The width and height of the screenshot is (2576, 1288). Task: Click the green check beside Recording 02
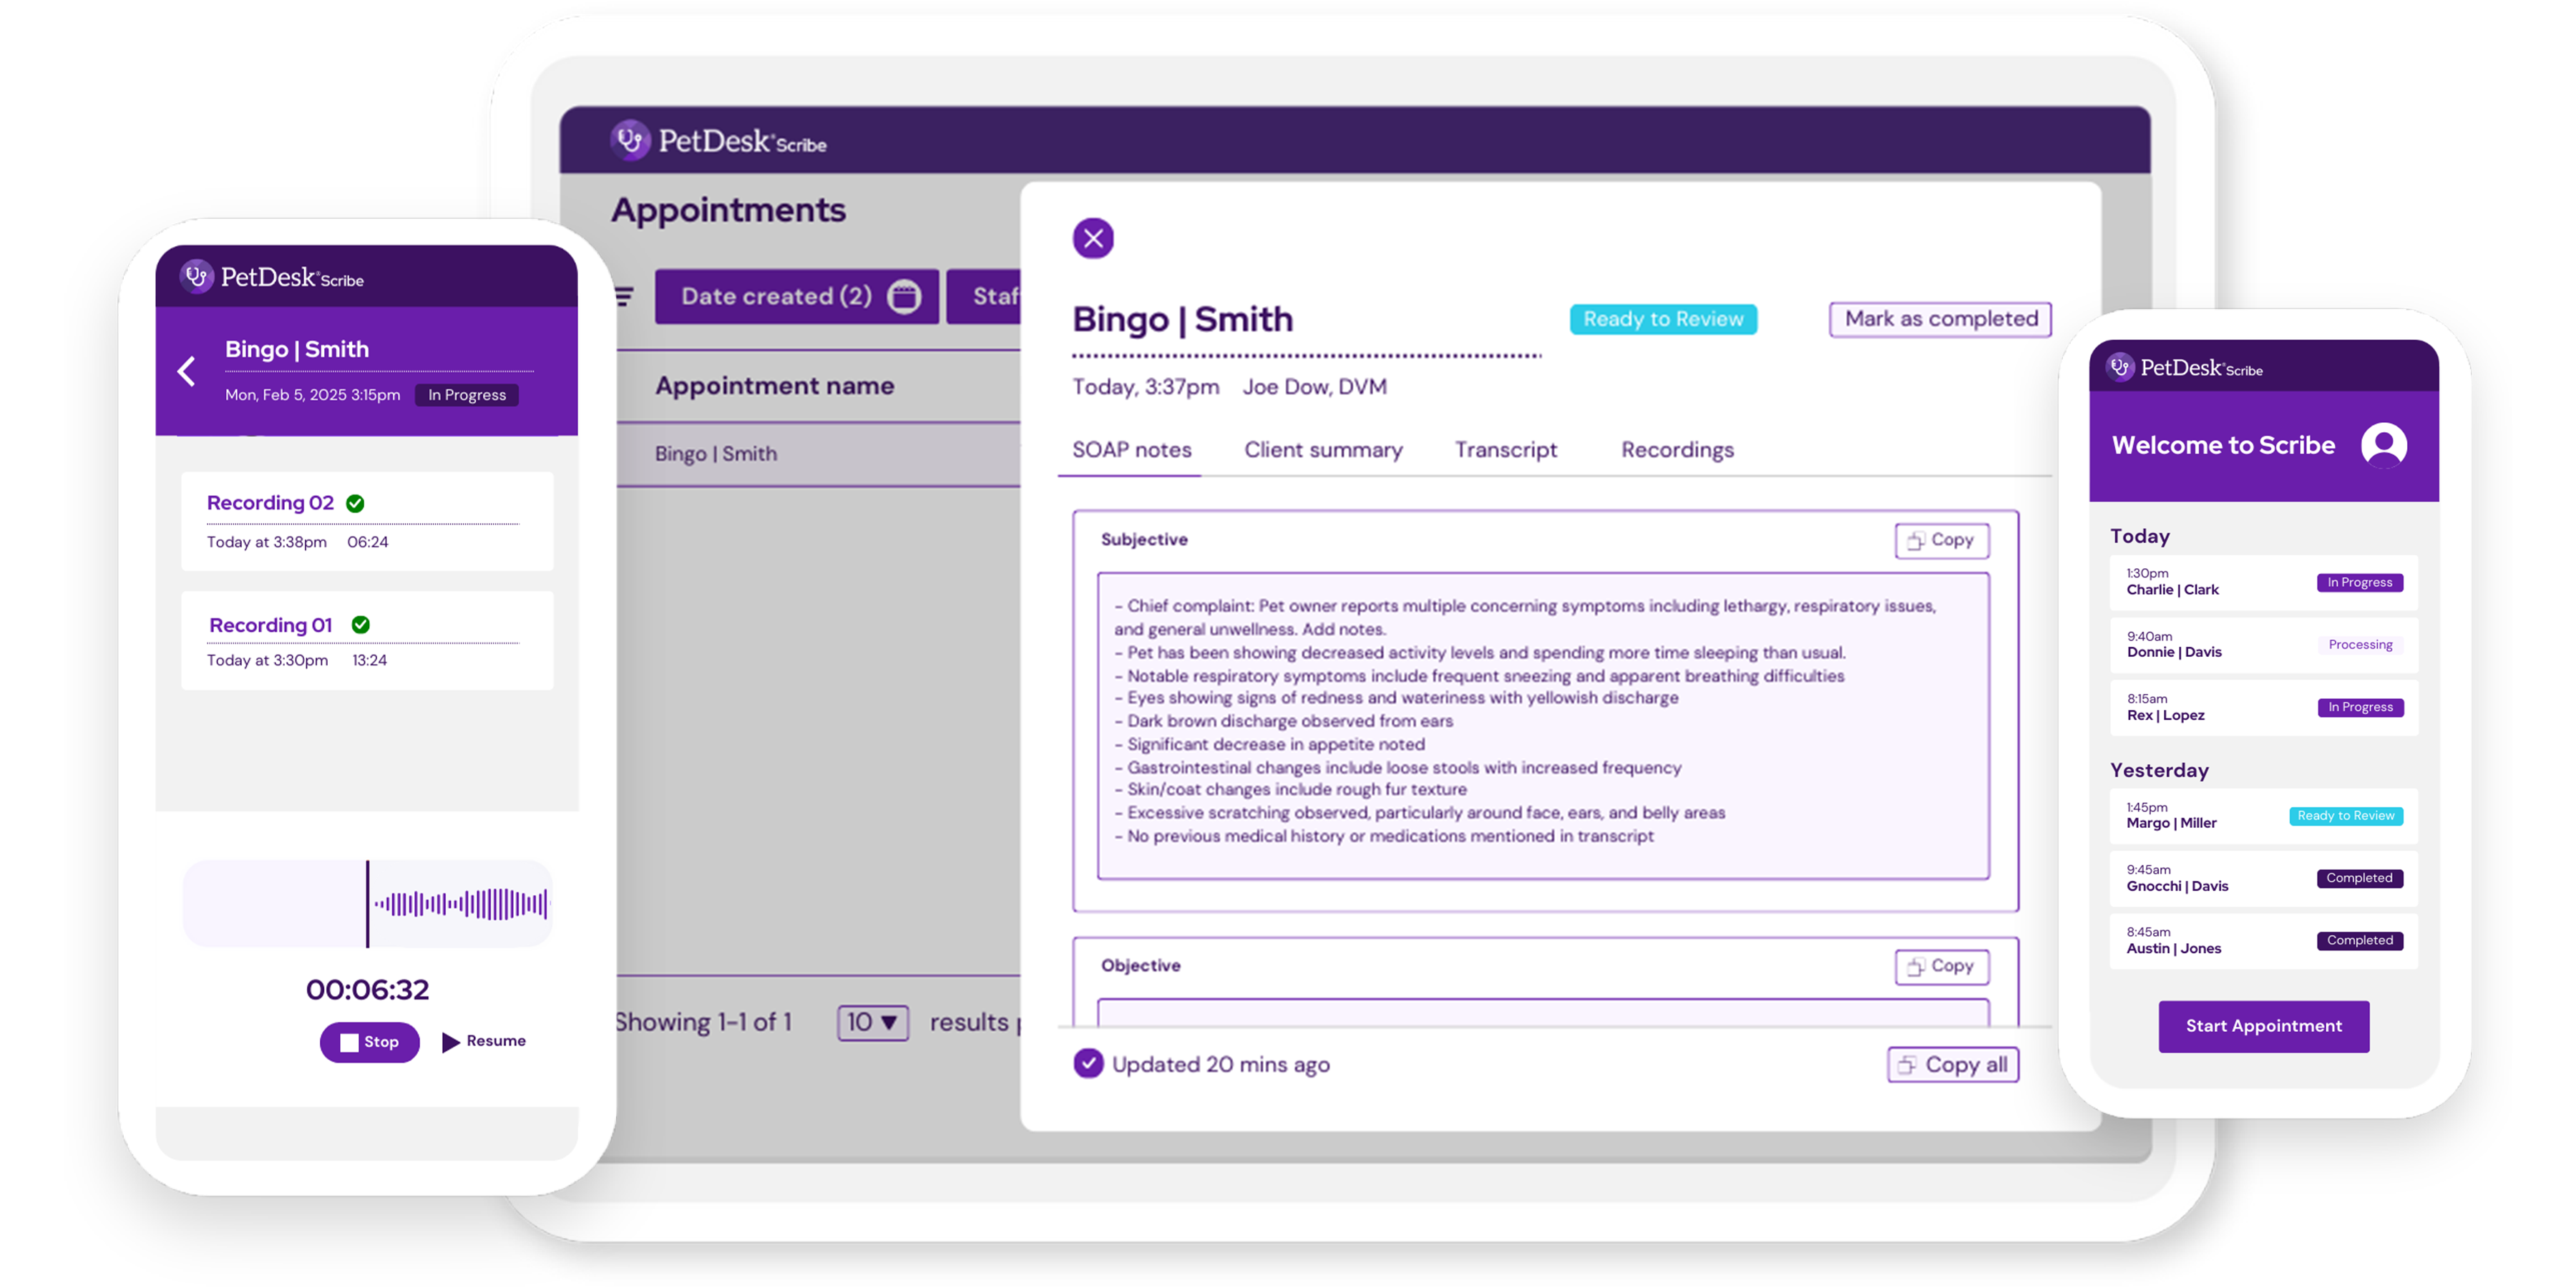(355, 503)
